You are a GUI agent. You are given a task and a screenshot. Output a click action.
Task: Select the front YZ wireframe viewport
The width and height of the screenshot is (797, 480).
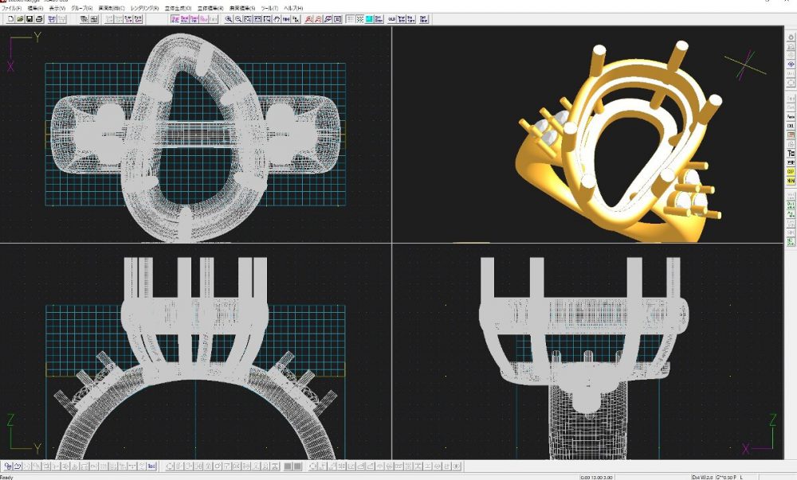[x=196, y=352]
